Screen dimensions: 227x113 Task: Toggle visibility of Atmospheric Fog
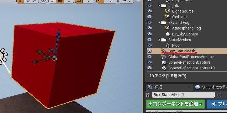(x=150, y=28)
